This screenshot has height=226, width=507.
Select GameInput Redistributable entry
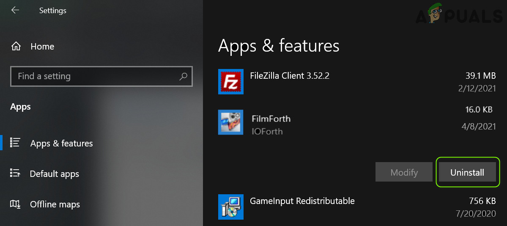click(x=302, y=201)
